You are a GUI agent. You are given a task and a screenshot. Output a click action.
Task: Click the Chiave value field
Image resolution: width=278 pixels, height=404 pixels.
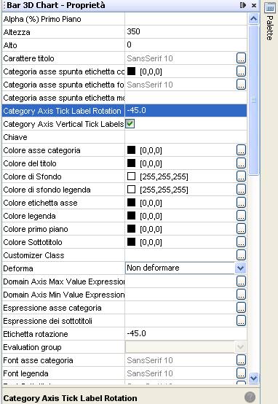pos(186,137)
